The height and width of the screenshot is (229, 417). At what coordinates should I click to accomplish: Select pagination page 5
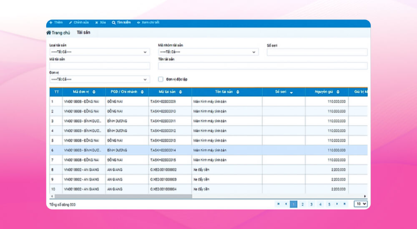coord(329,204)
